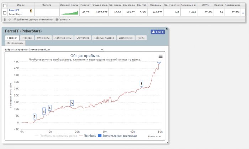249x149 pixels.
Task: Toggle 'Значительные выигрыши' legend series
Action: (117, 136)
